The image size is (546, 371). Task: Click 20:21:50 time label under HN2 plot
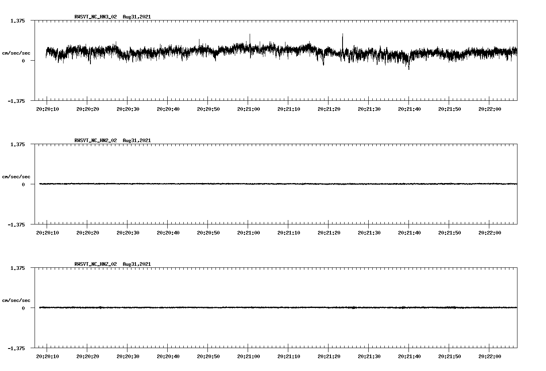click(x=450, y=232)
